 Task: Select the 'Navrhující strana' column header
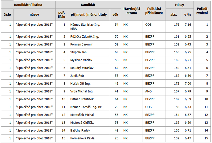132,11
